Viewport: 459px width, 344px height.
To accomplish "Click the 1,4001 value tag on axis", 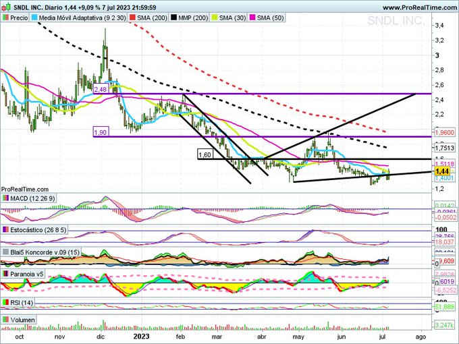I will tap(444, 178).
